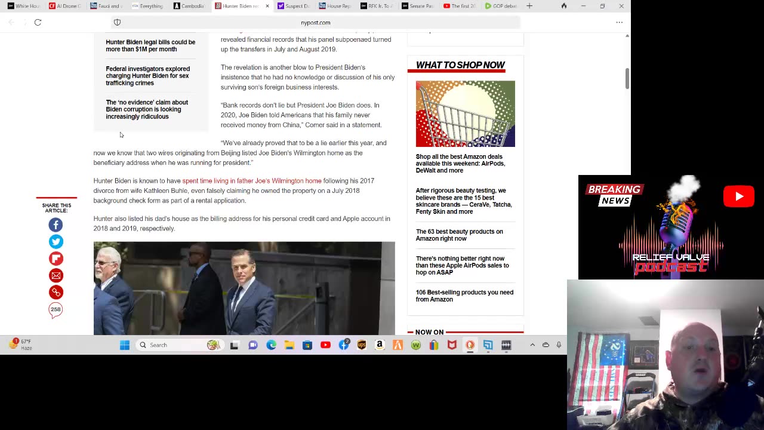This screenshot has width=764, height=430.
Task: Switch to the GOP debate tab
Action: coord(500,6)
